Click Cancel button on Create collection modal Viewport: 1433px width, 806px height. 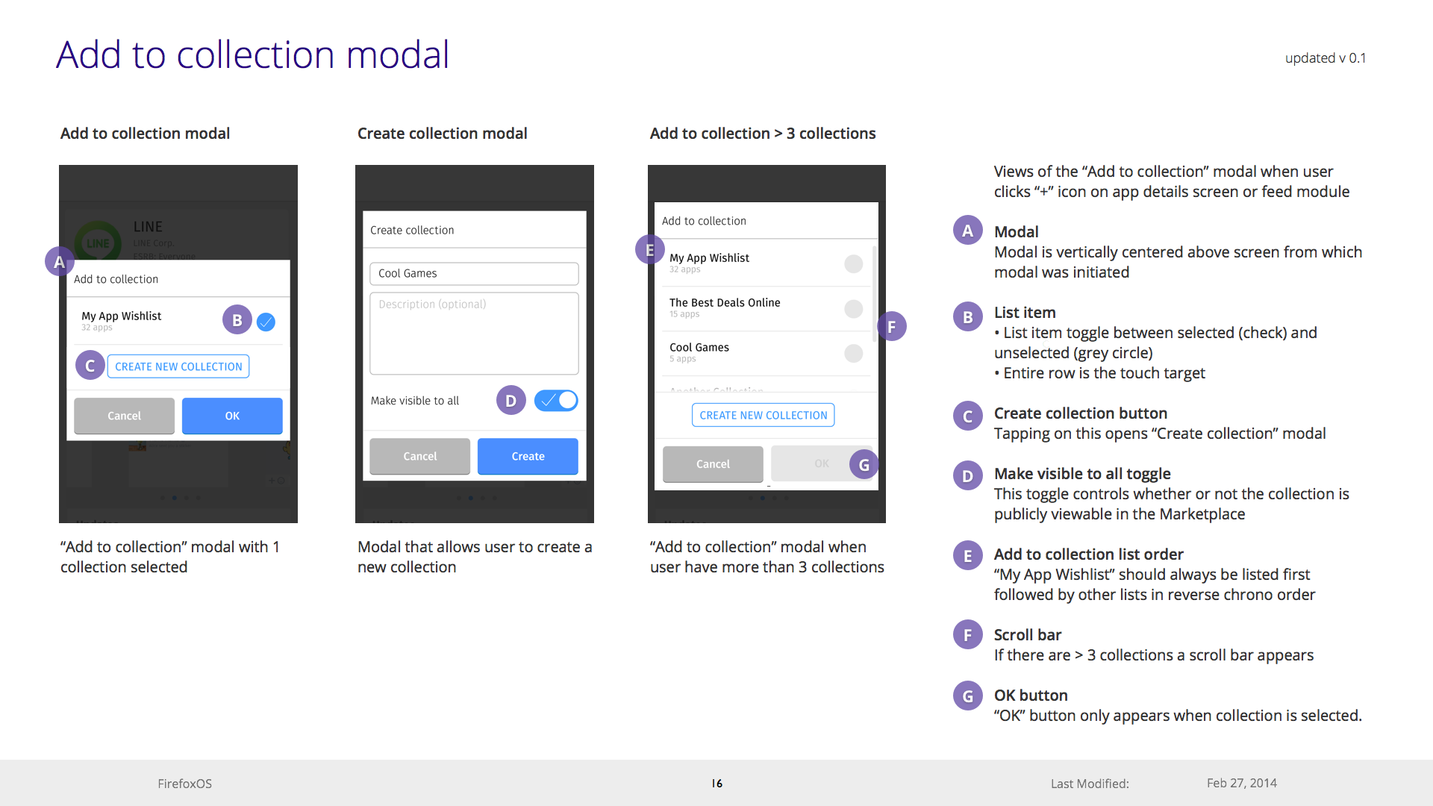pos(419,454)
